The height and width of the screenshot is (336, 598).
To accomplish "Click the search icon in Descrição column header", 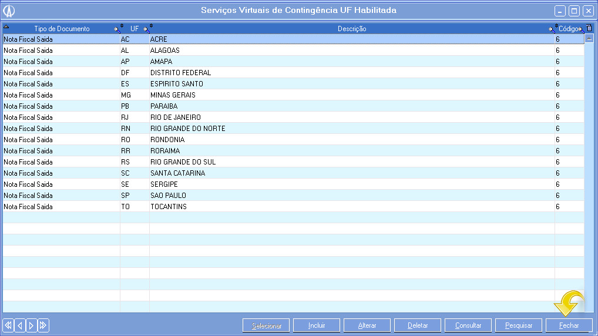I will (552, 28).
